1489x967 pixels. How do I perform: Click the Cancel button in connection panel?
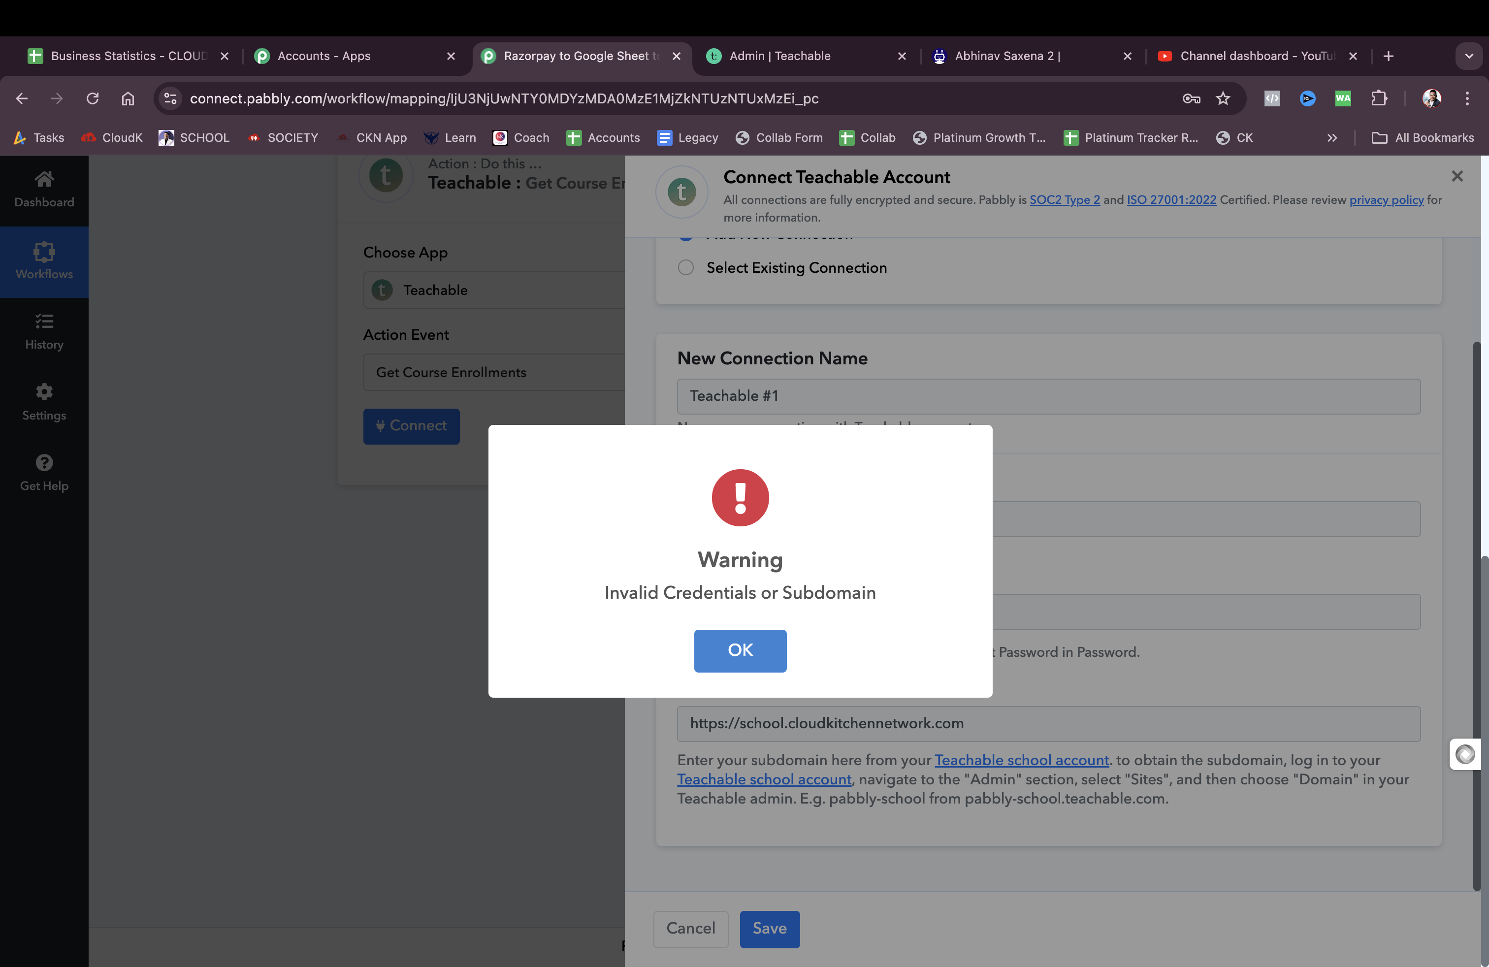(690, 929)
